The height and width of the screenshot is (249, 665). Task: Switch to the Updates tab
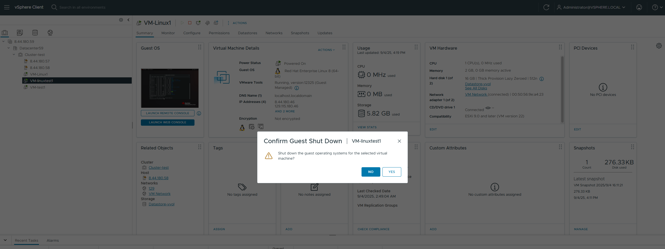325,33
